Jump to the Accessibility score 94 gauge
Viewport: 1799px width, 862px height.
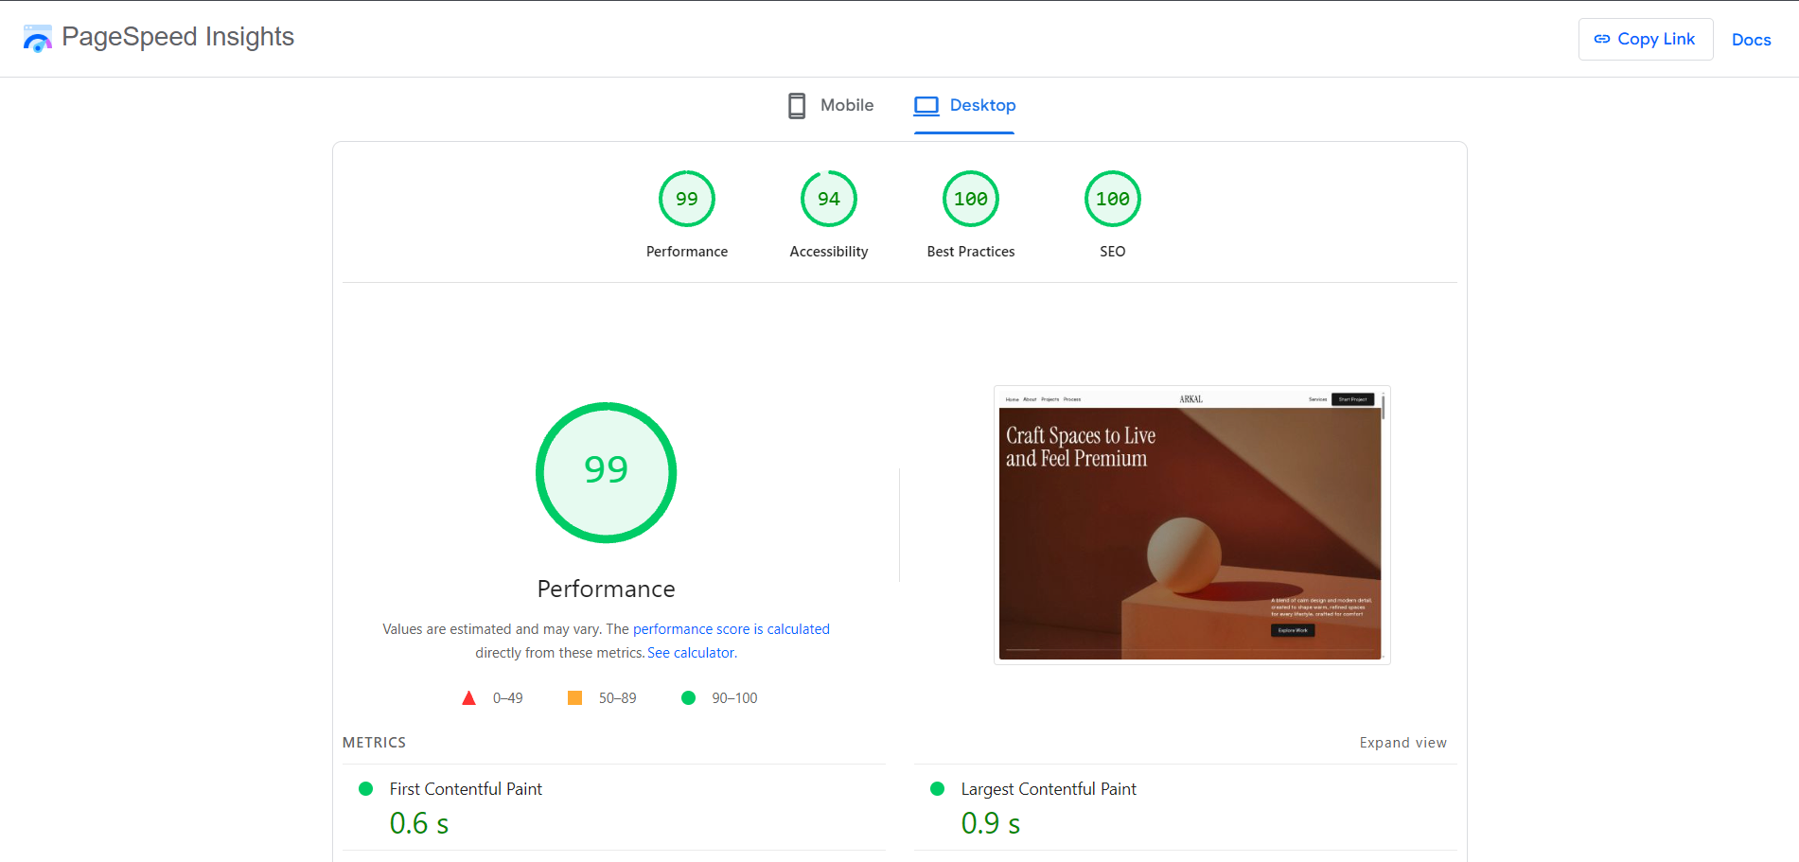click(x=828, y=200)
